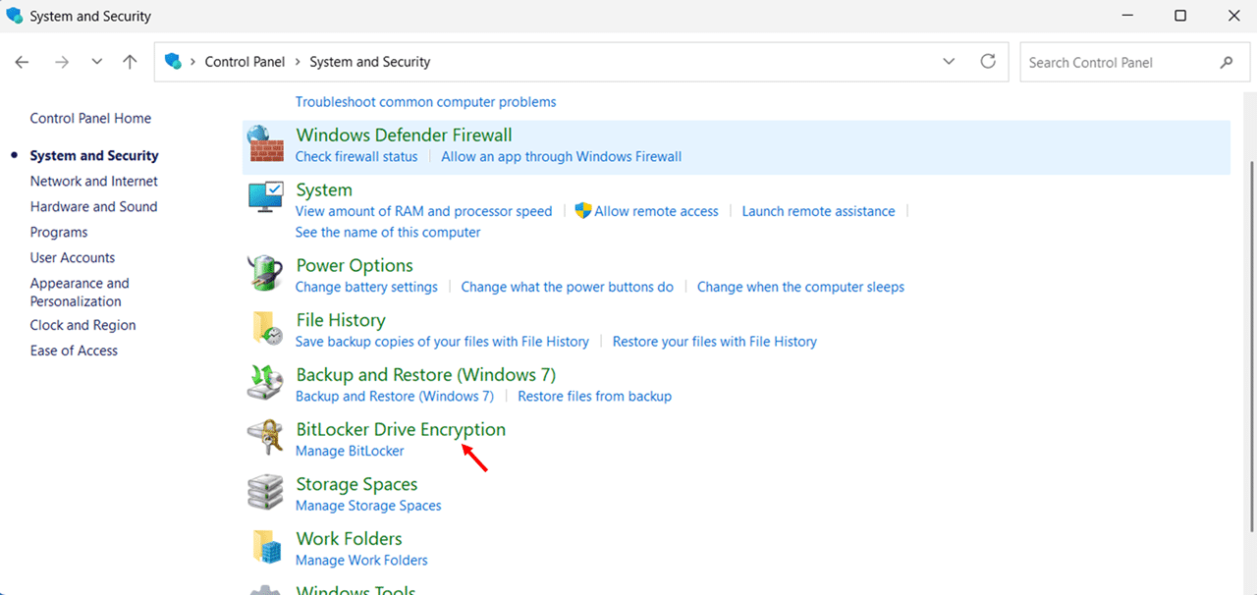Click the File History folder icon
The image size is (1257, 595).
264,328
